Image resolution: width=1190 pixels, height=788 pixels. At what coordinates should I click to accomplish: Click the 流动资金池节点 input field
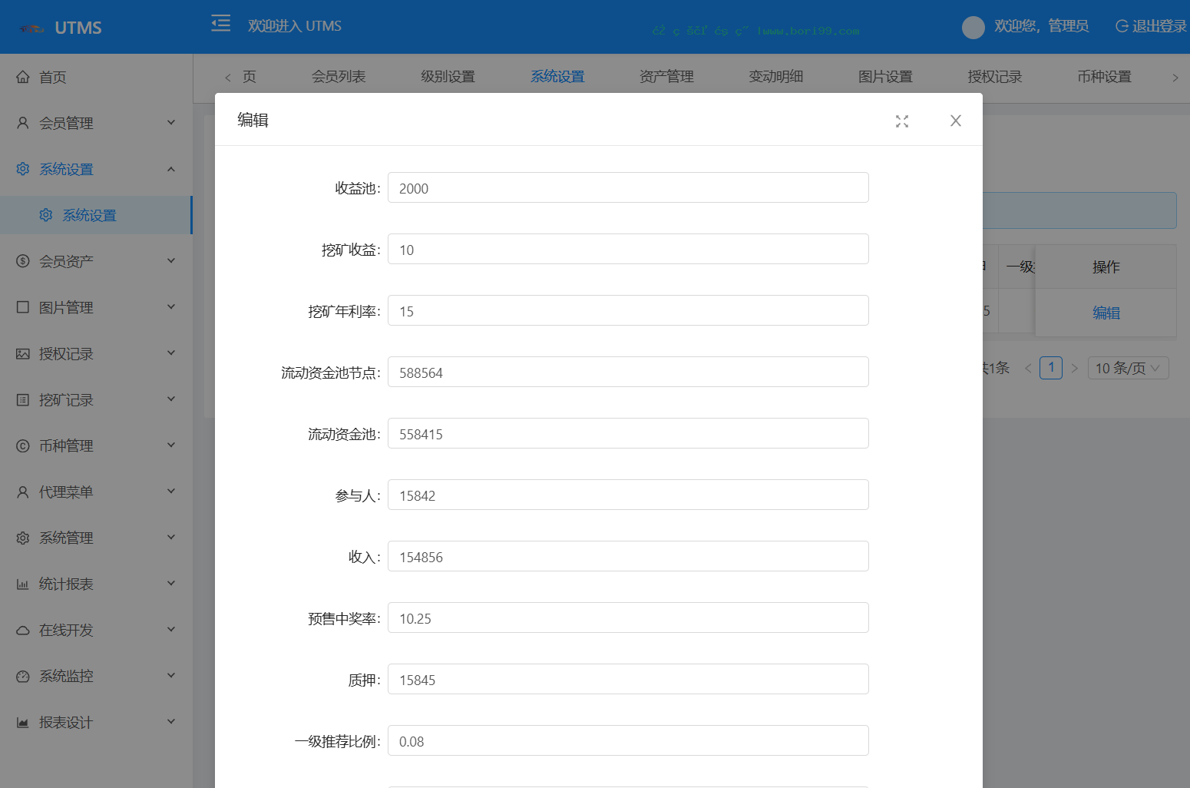pyautogui.click(x=628, y=372)
